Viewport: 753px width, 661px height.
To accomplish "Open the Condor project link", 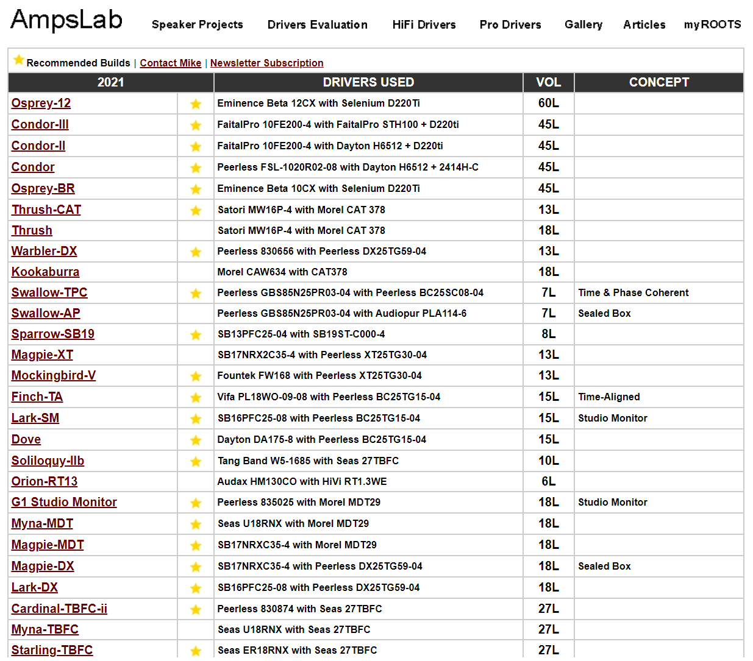I will point(33,167).
